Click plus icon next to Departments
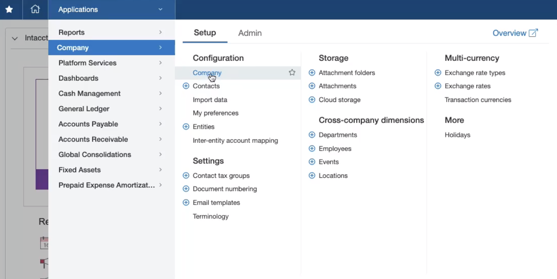 312,135
